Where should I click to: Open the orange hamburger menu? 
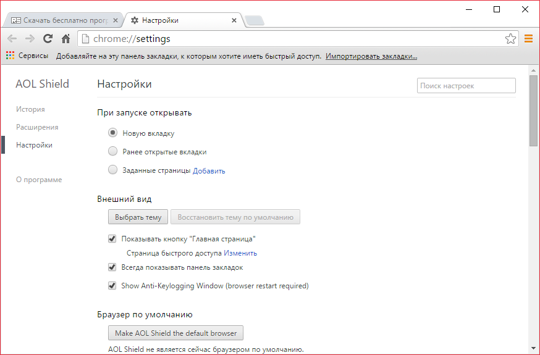point(528,38)
